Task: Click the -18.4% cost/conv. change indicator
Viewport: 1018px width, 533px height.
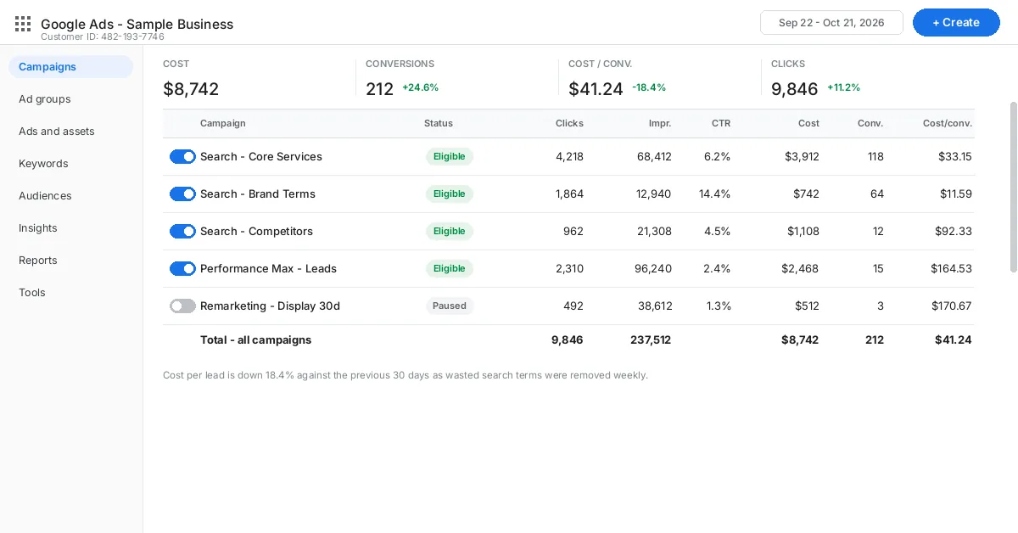Action: click(649, 87)
